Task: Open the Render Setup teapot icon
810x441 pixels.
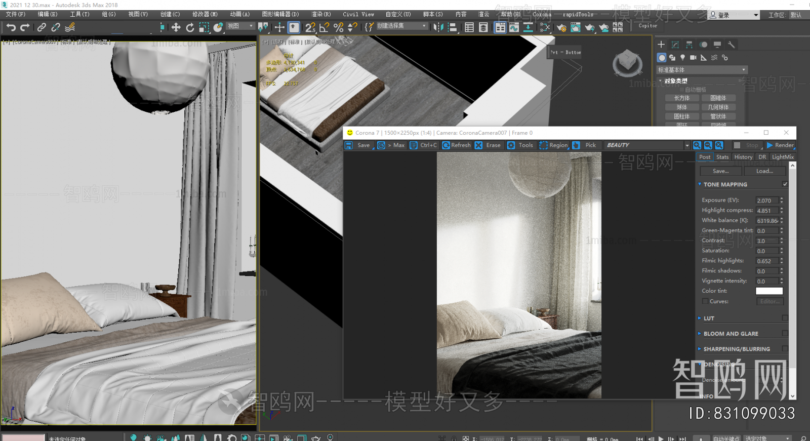Action: coord(561,27)
